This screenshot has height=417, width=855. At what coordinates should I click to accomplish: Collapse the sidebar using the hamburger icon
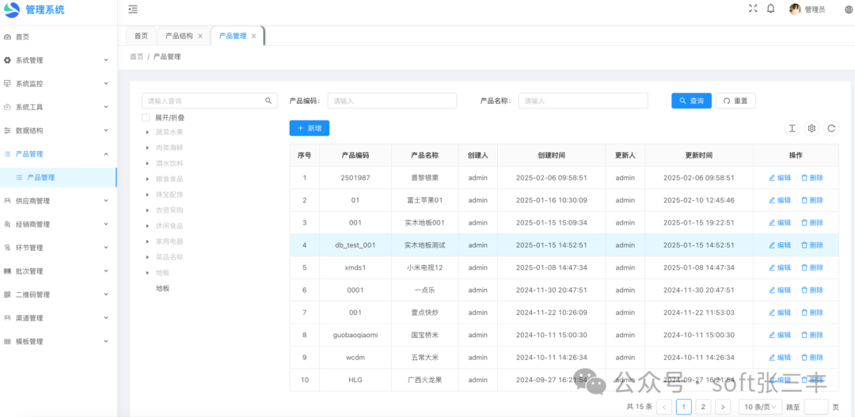(x=132, y=9)
